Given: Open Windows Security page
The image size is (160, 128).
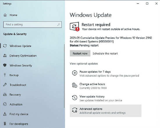Looking at the screenshot, I should pyautogui.click(x=21, y=65).
